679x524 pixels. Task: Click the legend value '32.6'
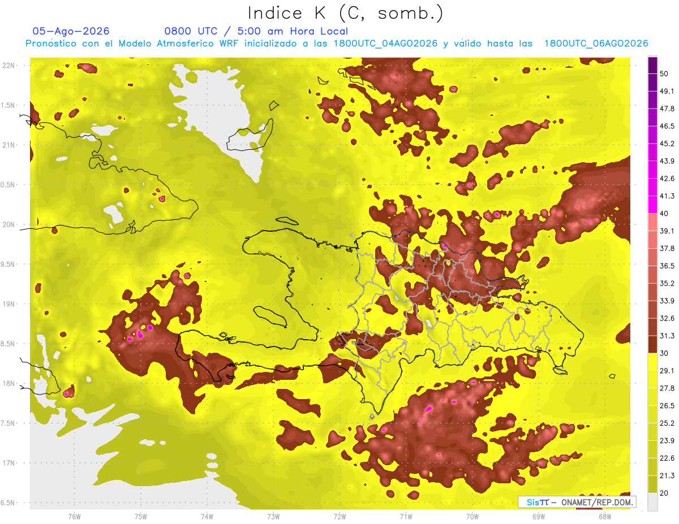[x=667, y=318]
